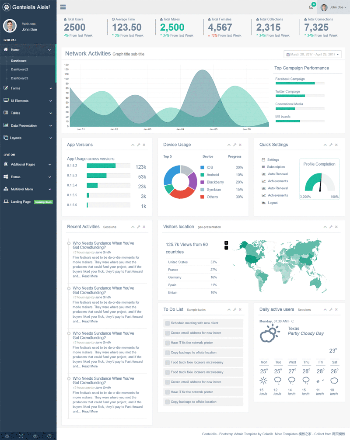Open settings via gear icon in sidebar footer
Screen dimensions: 350x440
click(7, 436)
